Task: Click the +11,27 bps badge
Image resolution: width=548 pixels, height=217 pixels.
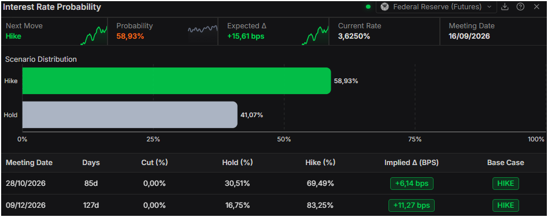Action: 412,205
